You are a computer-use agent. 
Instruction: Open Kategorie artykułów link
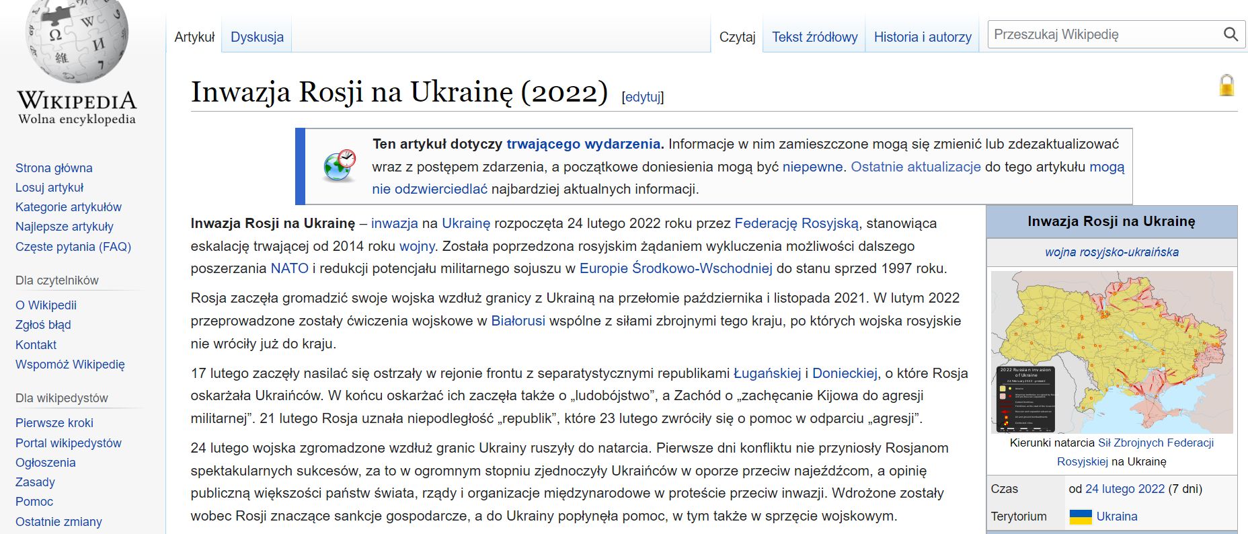[69, 207]
